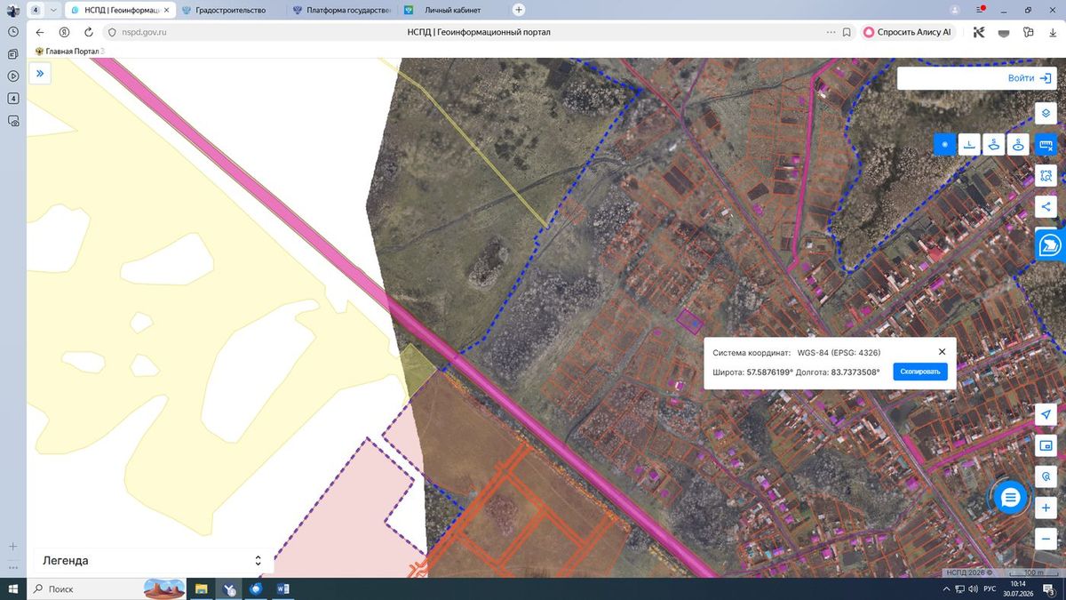Select the circle area measurement tool
The image size is (1066, 600).
point(1019,144)
